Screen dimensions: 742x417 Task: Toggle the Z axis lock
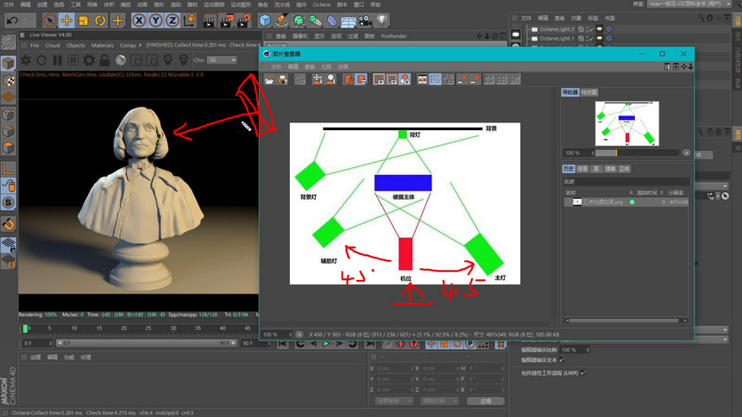173,20
